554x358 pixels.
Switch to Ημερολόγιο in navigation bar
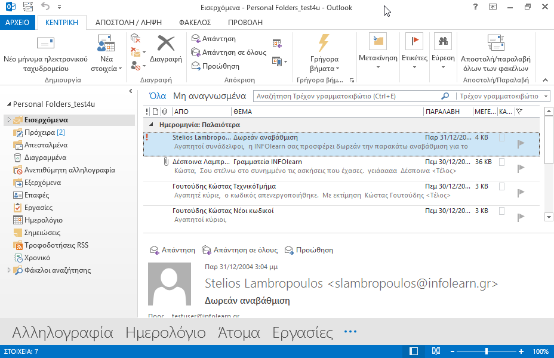pos(166,332)
